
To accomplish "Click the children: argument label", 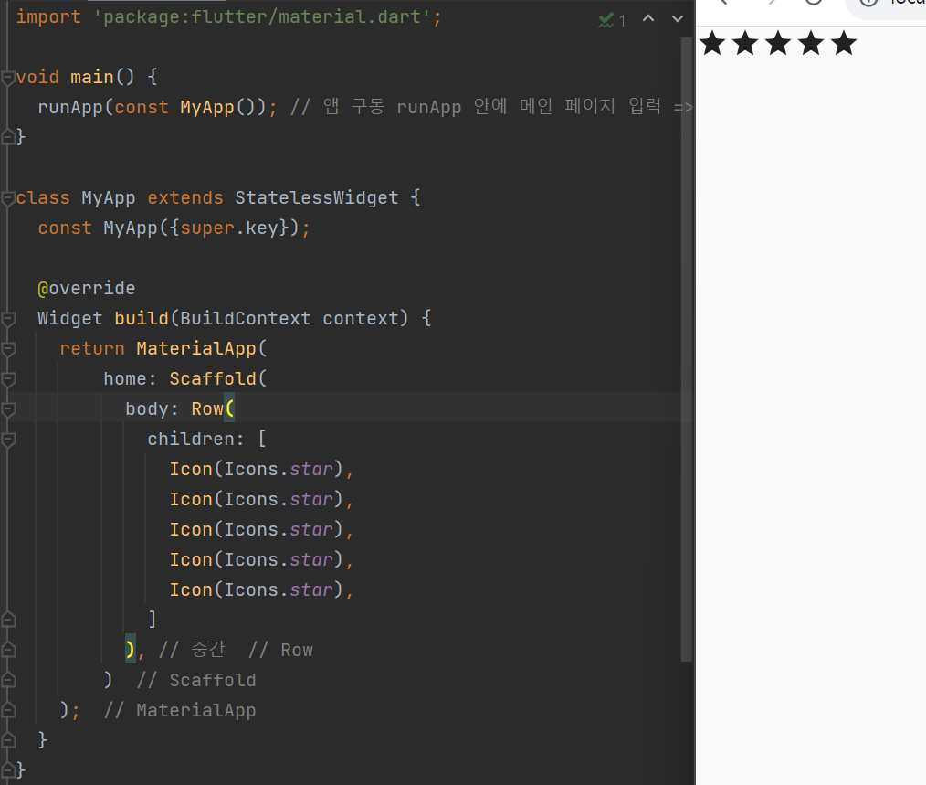I will coord(195,440).
